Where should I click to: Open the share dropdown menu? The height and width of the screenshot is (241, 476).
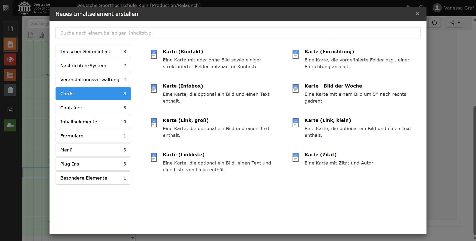tap(454, 23)
